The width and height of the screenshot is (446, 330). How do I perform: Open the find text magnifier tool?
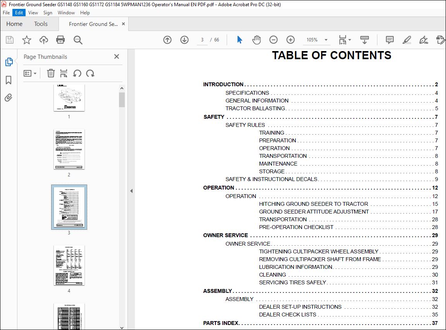tap(77, 40)
